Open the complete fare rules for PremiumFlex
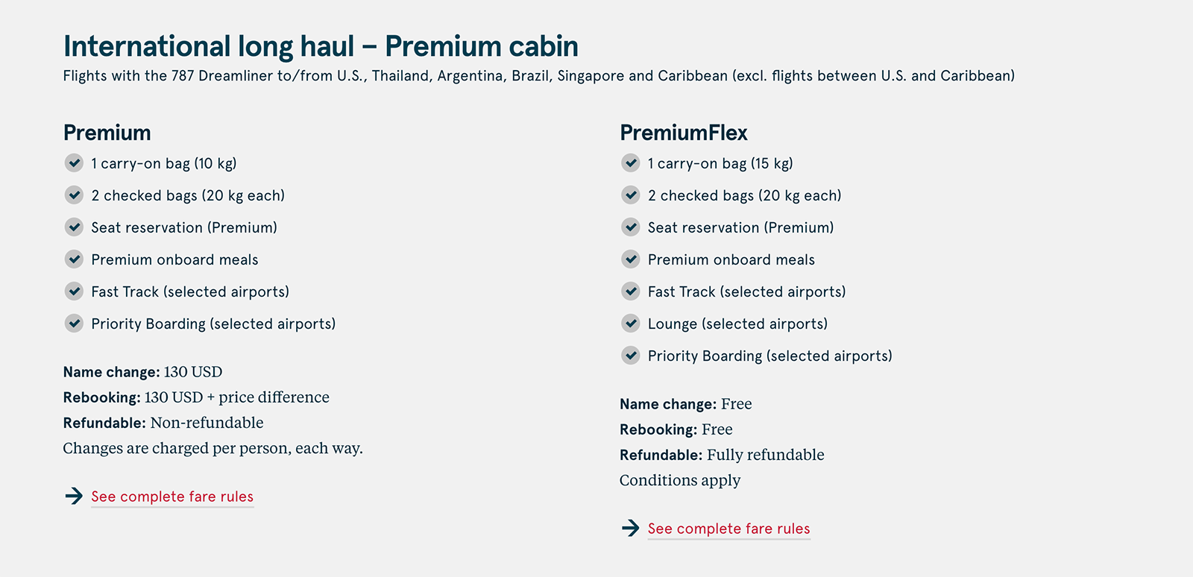The height and width of the screenshot is (577, 1193). tap(728, 528)
